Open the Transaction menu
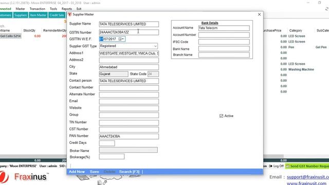 [38, 9]
